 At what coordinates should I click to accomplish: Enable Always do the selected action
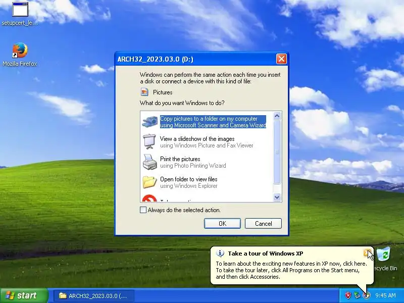pos(143,210)
